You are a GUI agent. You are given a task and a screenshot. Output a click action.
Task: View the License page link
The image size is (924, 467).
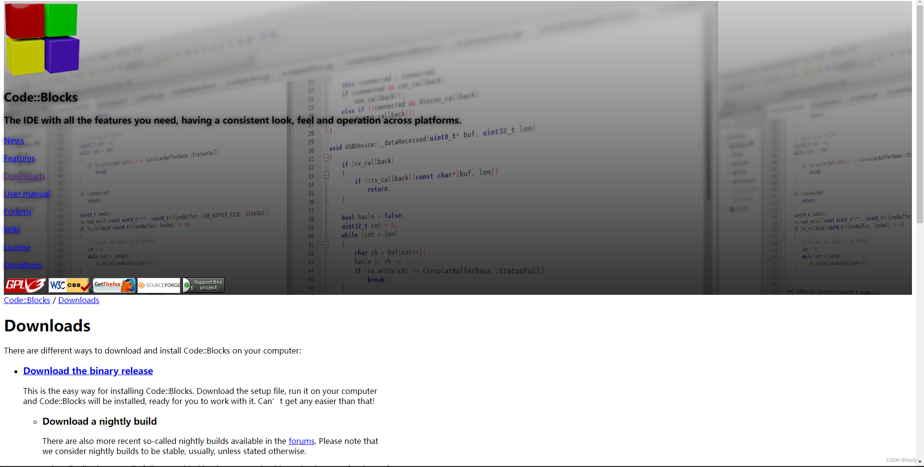[17, 247]
